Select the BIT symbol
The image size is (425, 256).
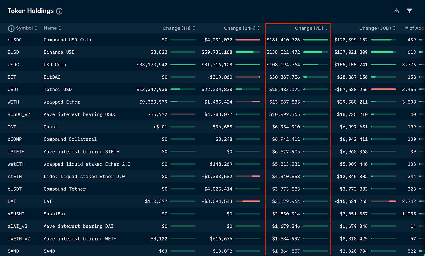[x=12, y=77]
